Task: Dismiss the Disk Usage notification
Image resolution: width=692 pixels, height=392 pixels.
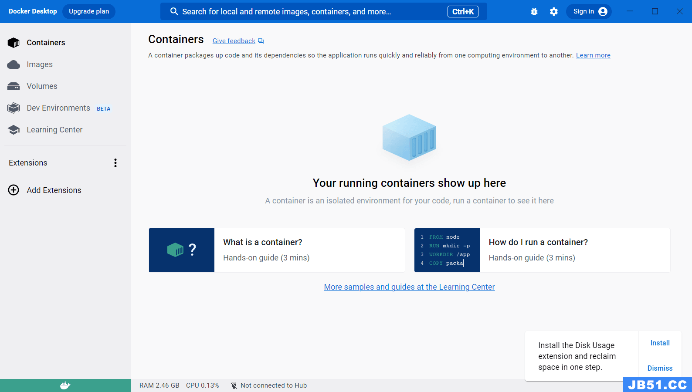Action: pos(660,368)
